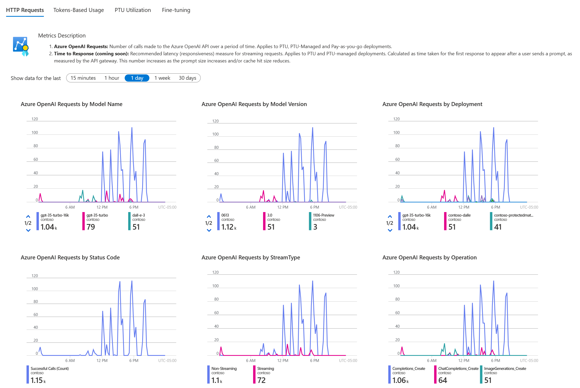Screen dimensions: 580x388
Task: Select the 1 hour time range
Action: [x=112, y=78]
